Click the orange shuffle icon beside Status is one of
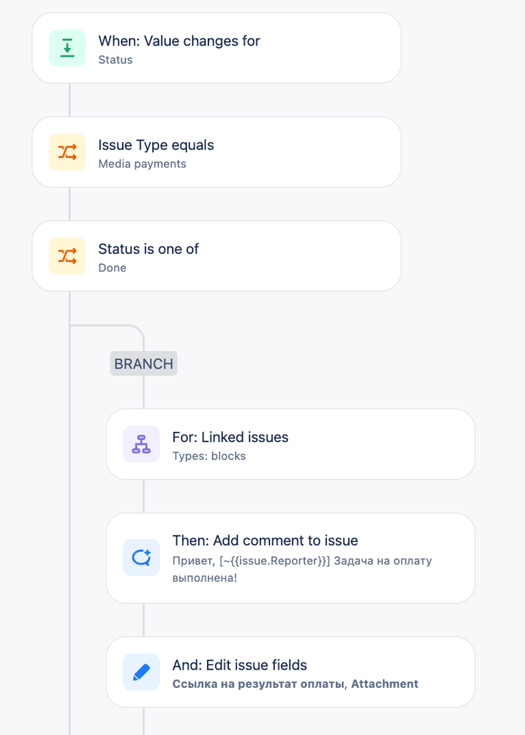The image size is (525, 735). [67, 256]
